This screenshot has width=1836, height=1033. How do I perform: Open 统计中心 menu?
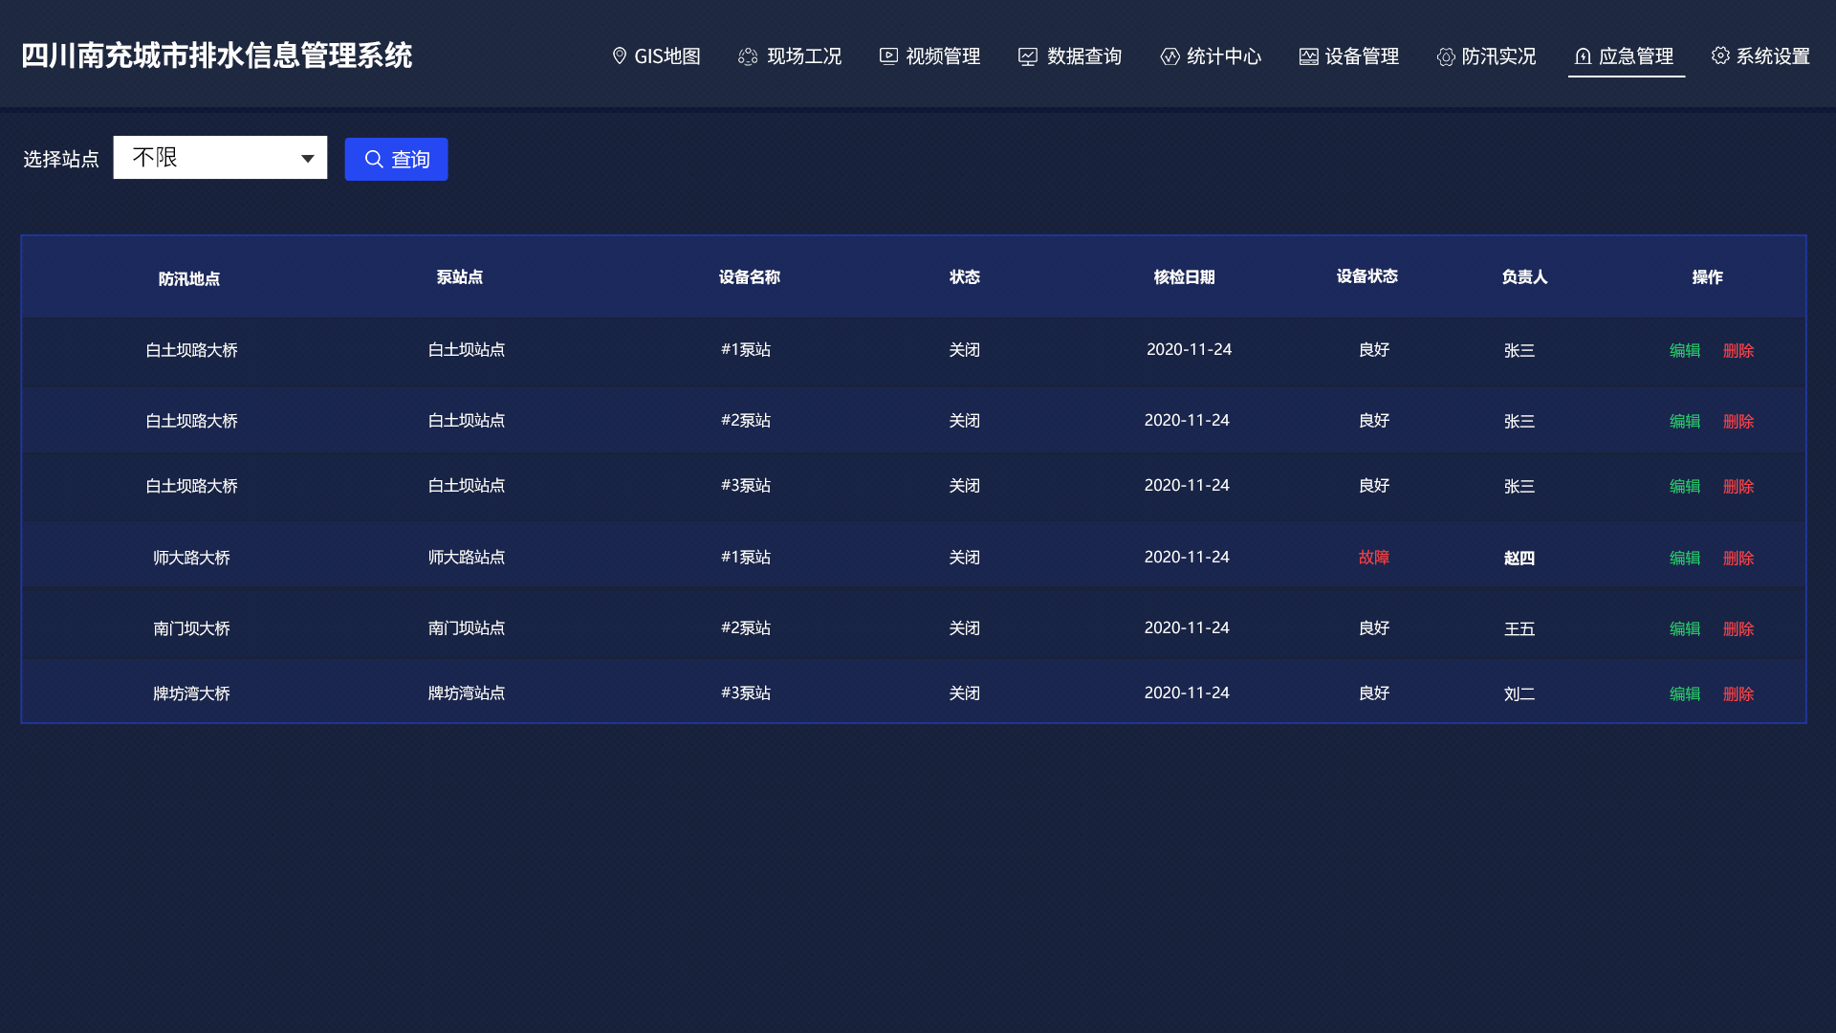pyautogui.click(x=1211, y=56)
